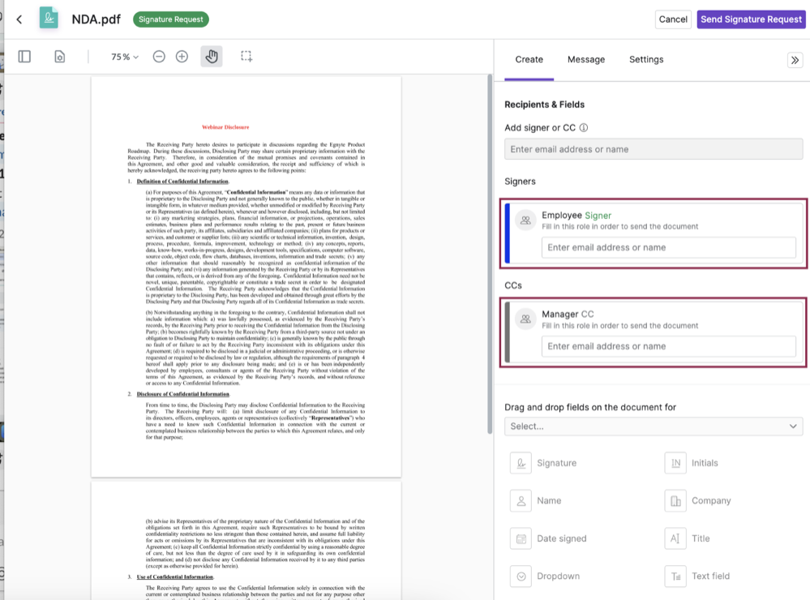The image size is (810, 600).
Task: Go back using the left arrow
Action: (19, 19)
